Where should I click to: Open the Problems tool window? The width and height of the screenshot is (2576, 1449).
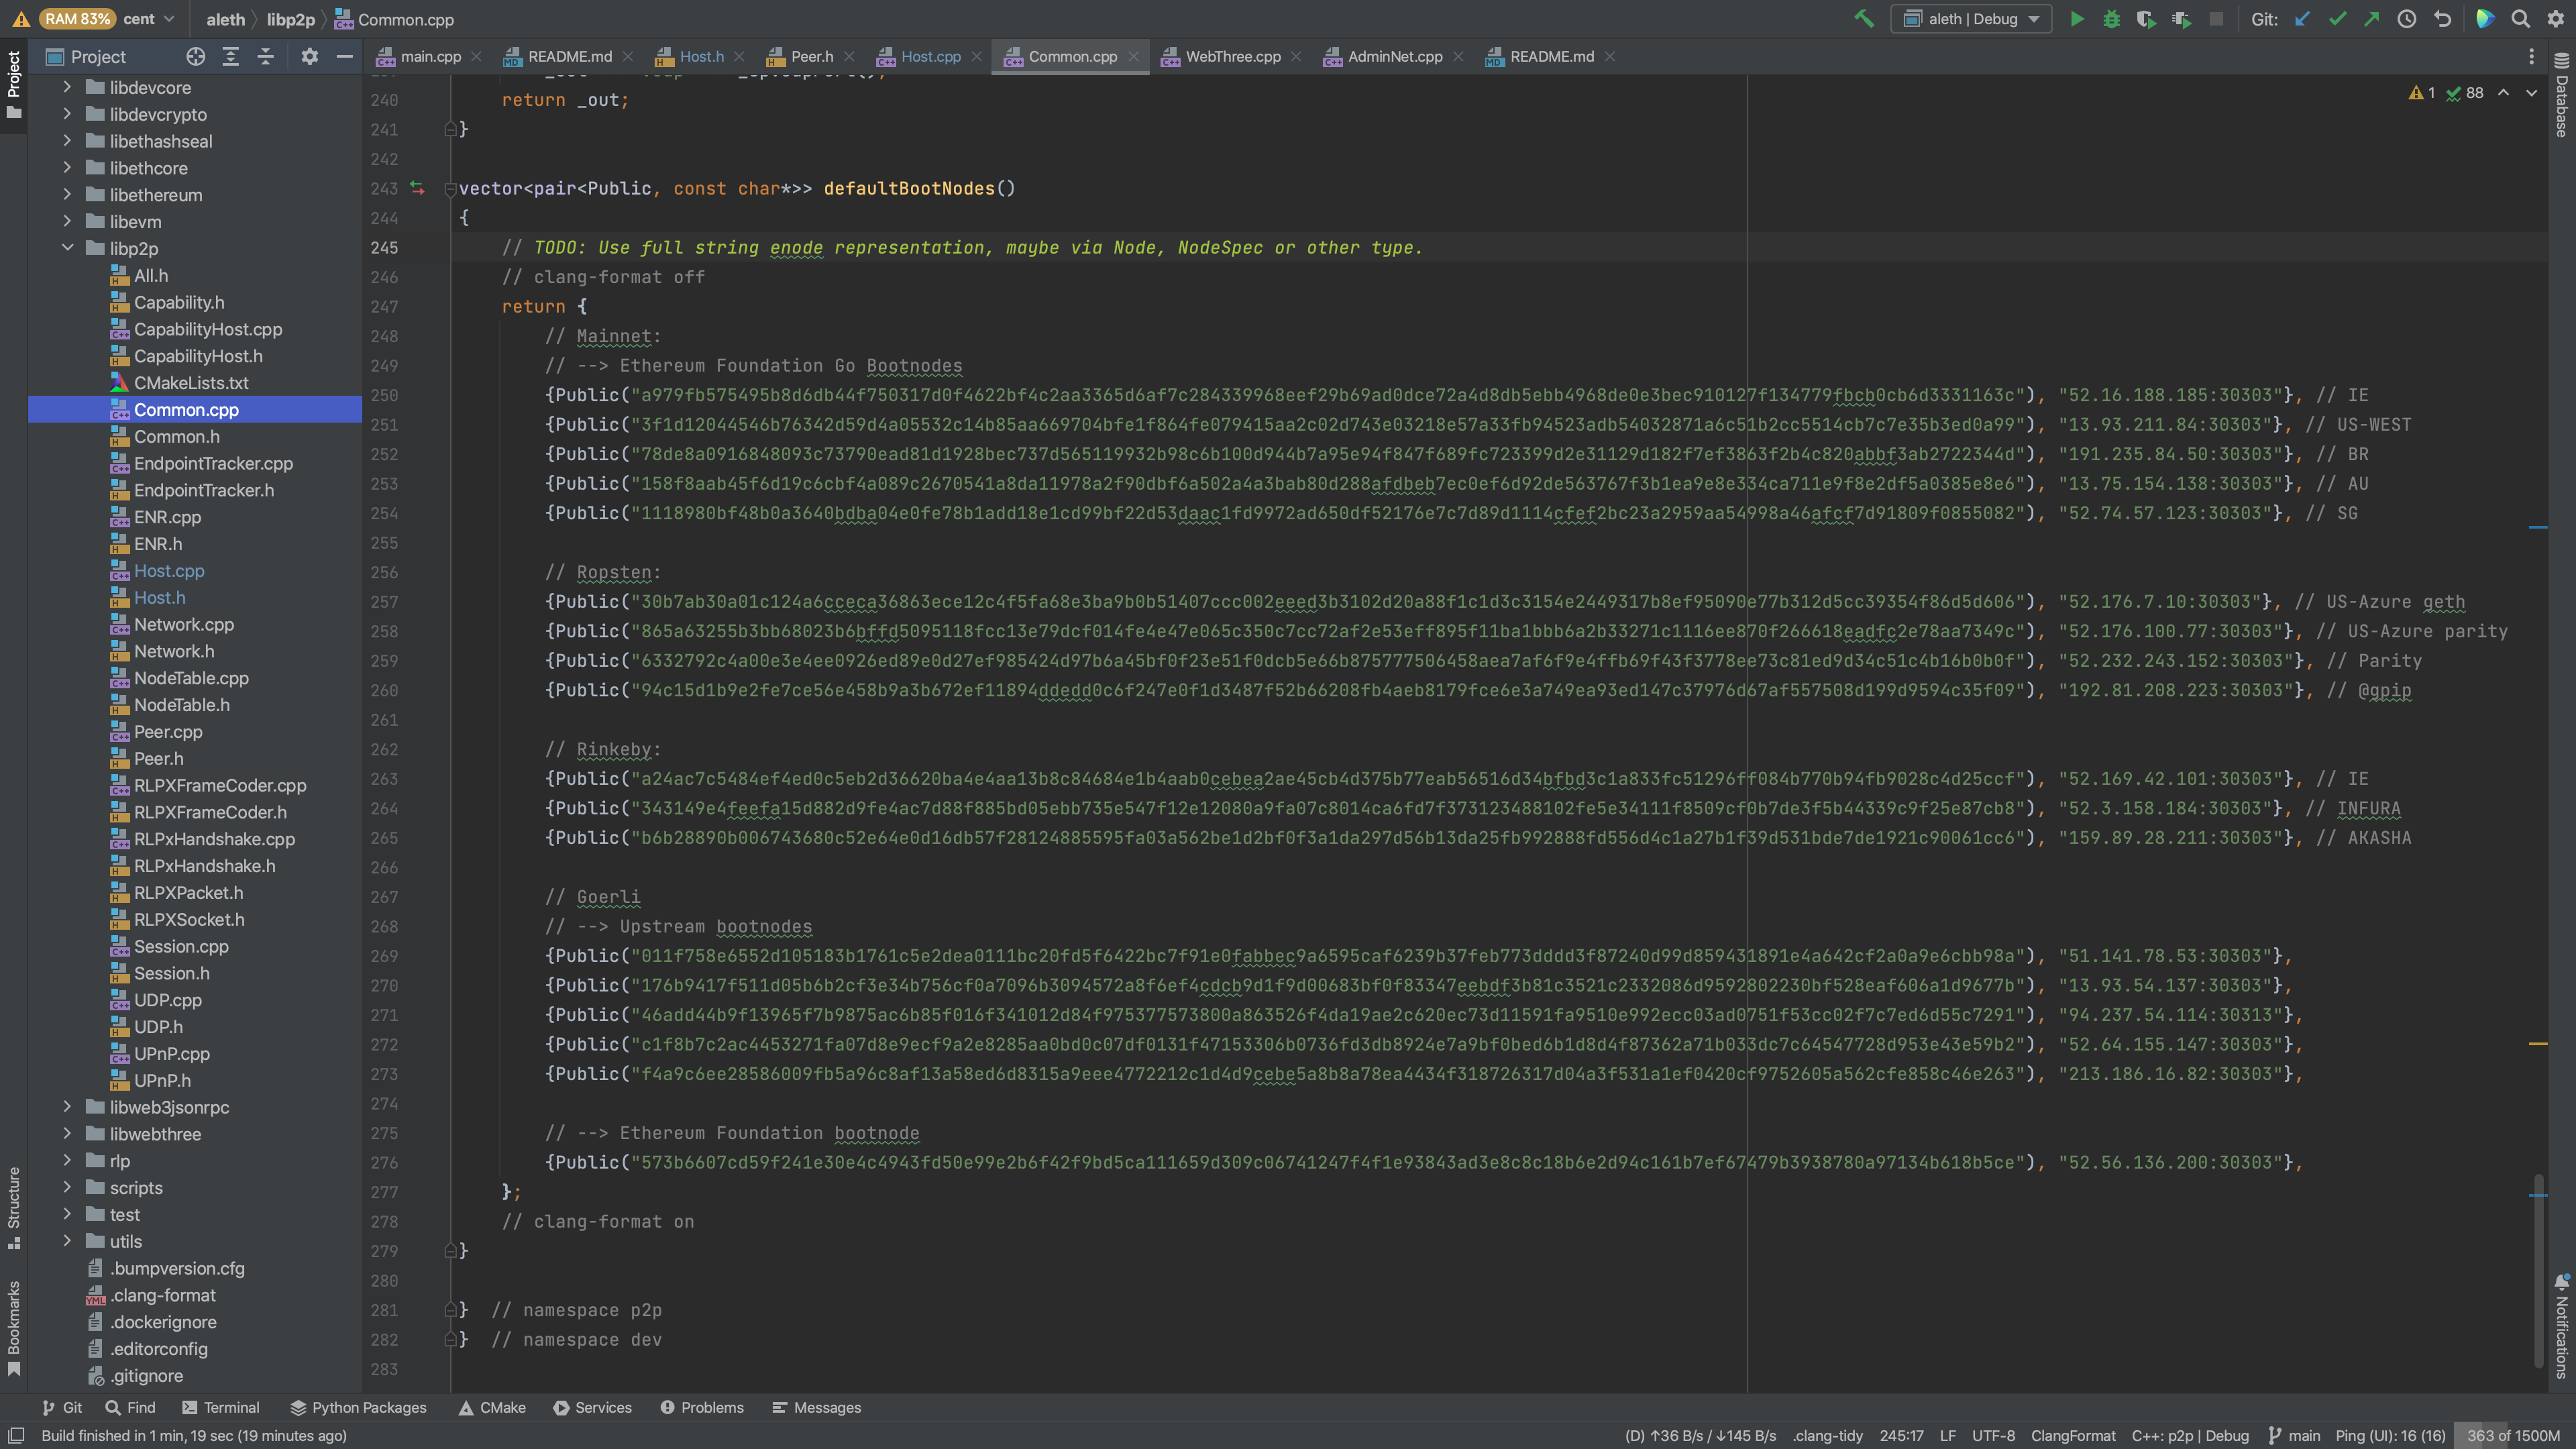tap(702, 1407)
